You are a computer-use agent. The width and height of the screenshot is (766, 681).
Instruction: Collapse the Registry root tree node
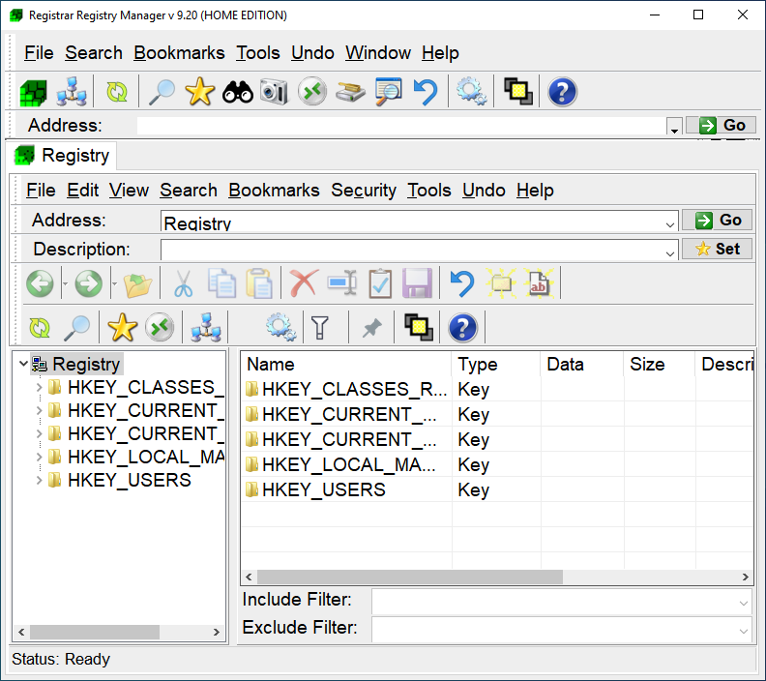pos(23,365)
